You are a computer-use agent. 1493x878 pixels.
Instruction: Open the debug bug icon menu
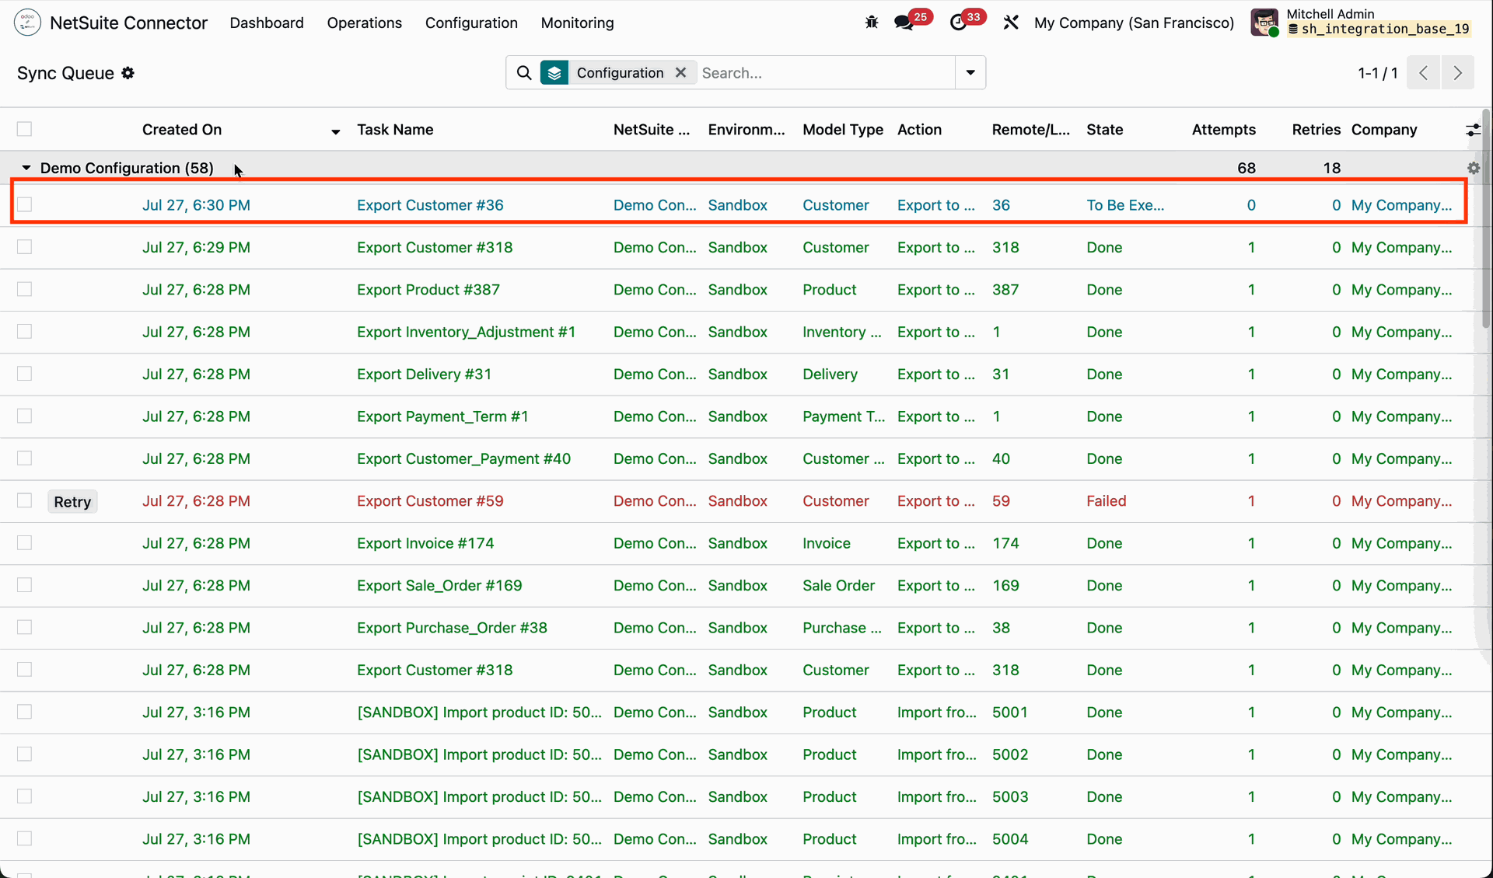(872, 23)
